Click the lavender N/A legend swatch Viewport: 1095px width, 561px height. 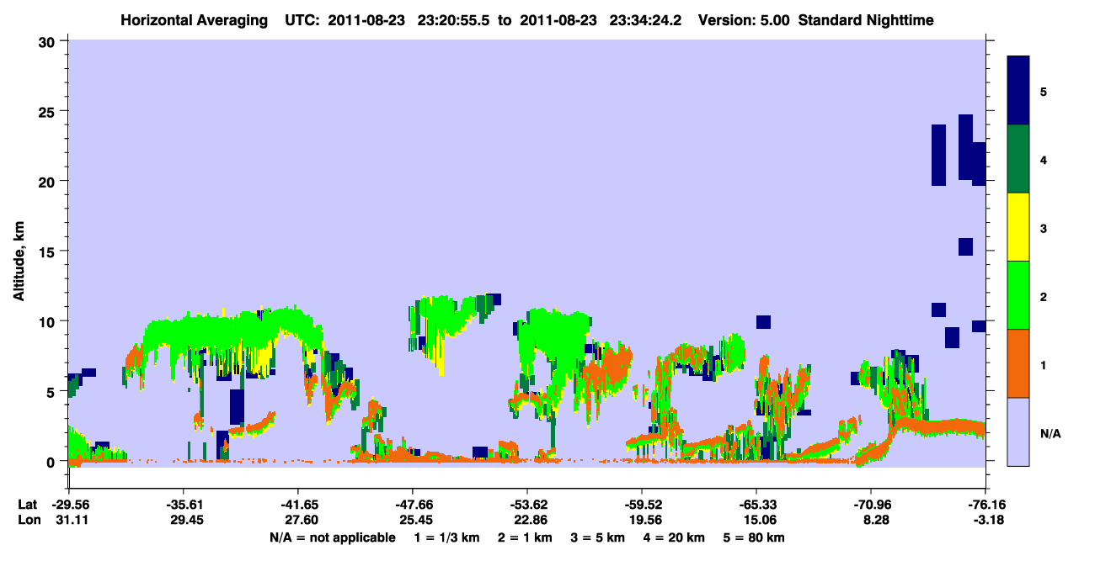coord(1018,431)
